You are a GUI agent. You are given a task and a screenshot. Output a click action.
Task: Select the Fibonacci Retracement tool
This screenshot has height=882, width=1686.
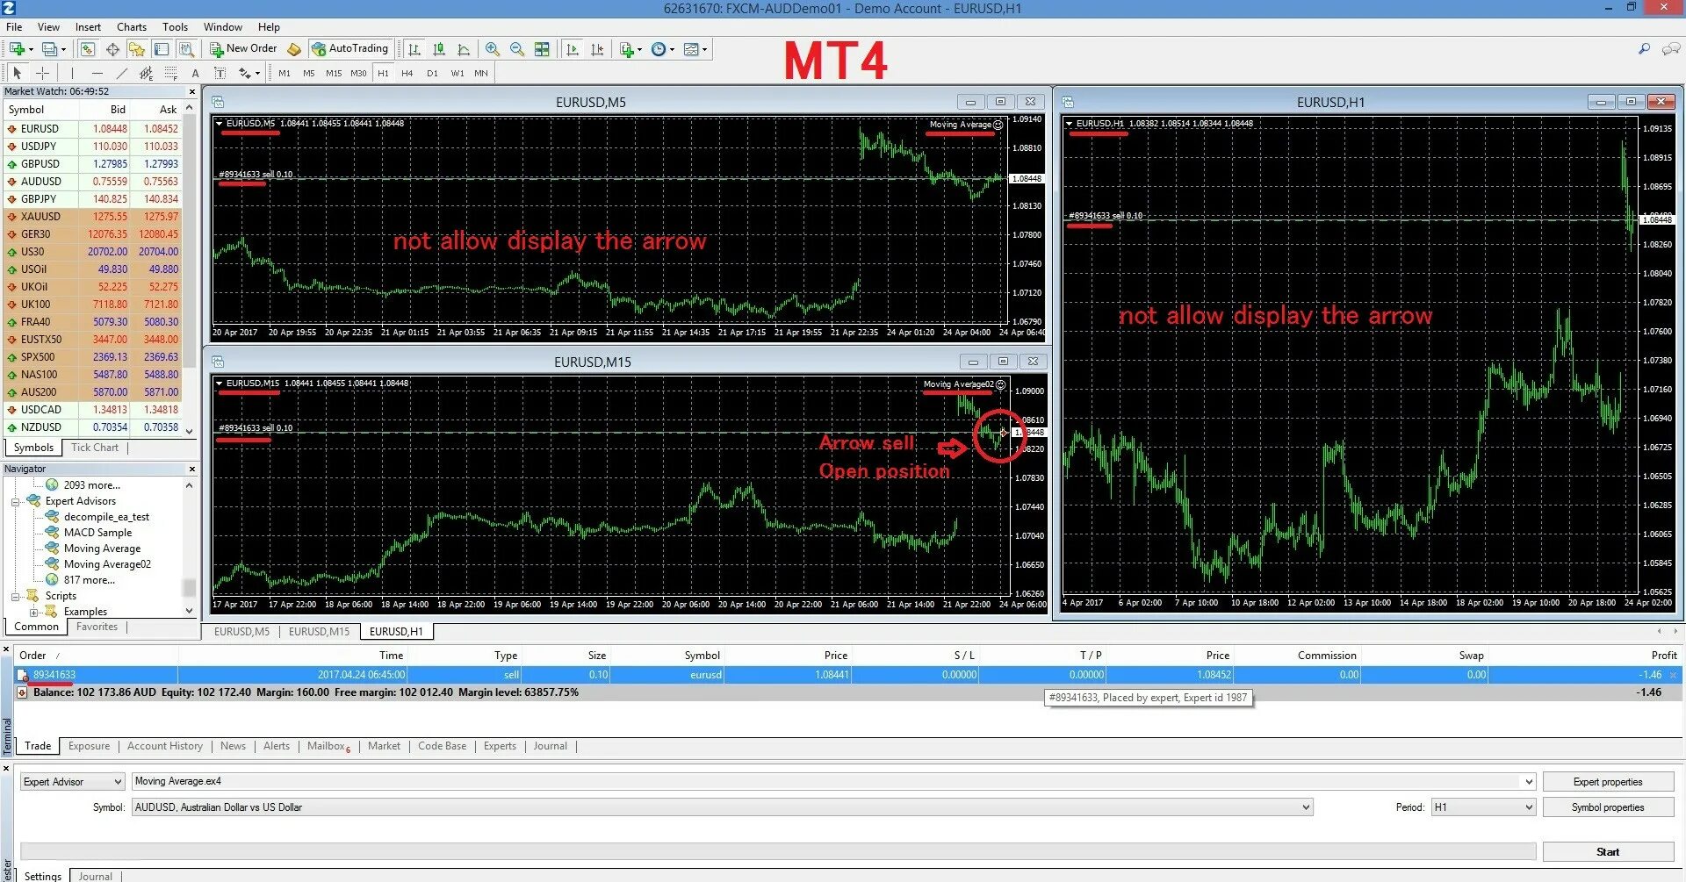pos(170,73)
